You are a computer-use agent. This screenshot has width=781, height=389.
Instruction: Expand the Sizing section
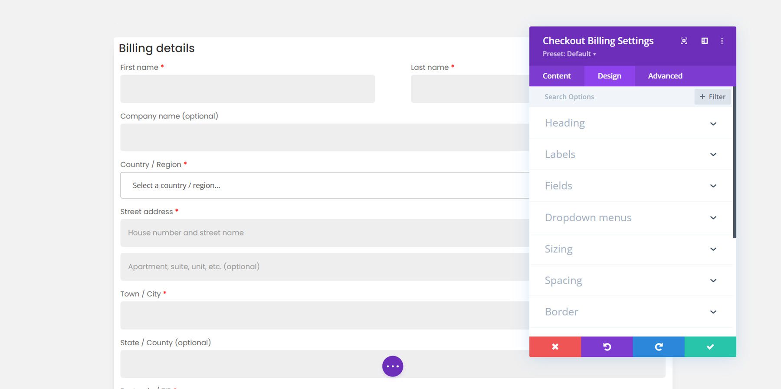click(x=631, y=249)
